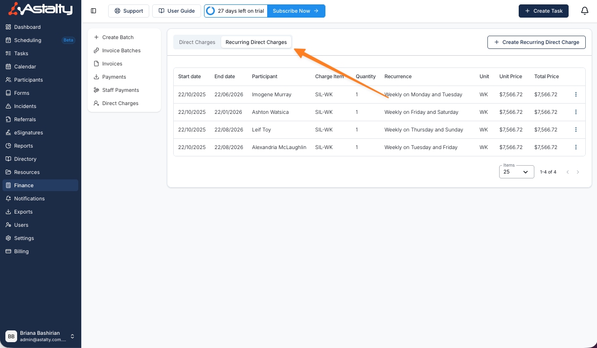Select the Recurring Direct Charges tab
The width and height of the screenshot is (597, 348).
pos(256,42)
